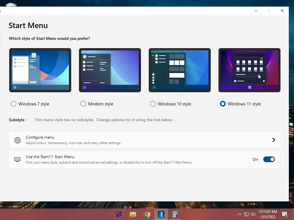Pick the Windows 10 style radio button
The height and width of the screenshot is (220, 294).
[153, 104]
